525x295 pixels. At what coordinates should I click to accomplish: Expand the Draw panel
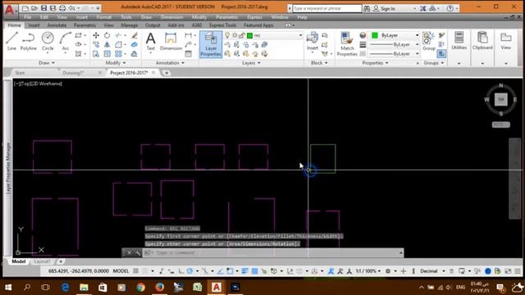(x=47, y=63)
